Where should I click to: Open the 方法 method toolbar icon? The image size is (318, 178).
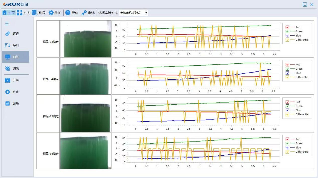pyautogui.click(x=20, y=13)
